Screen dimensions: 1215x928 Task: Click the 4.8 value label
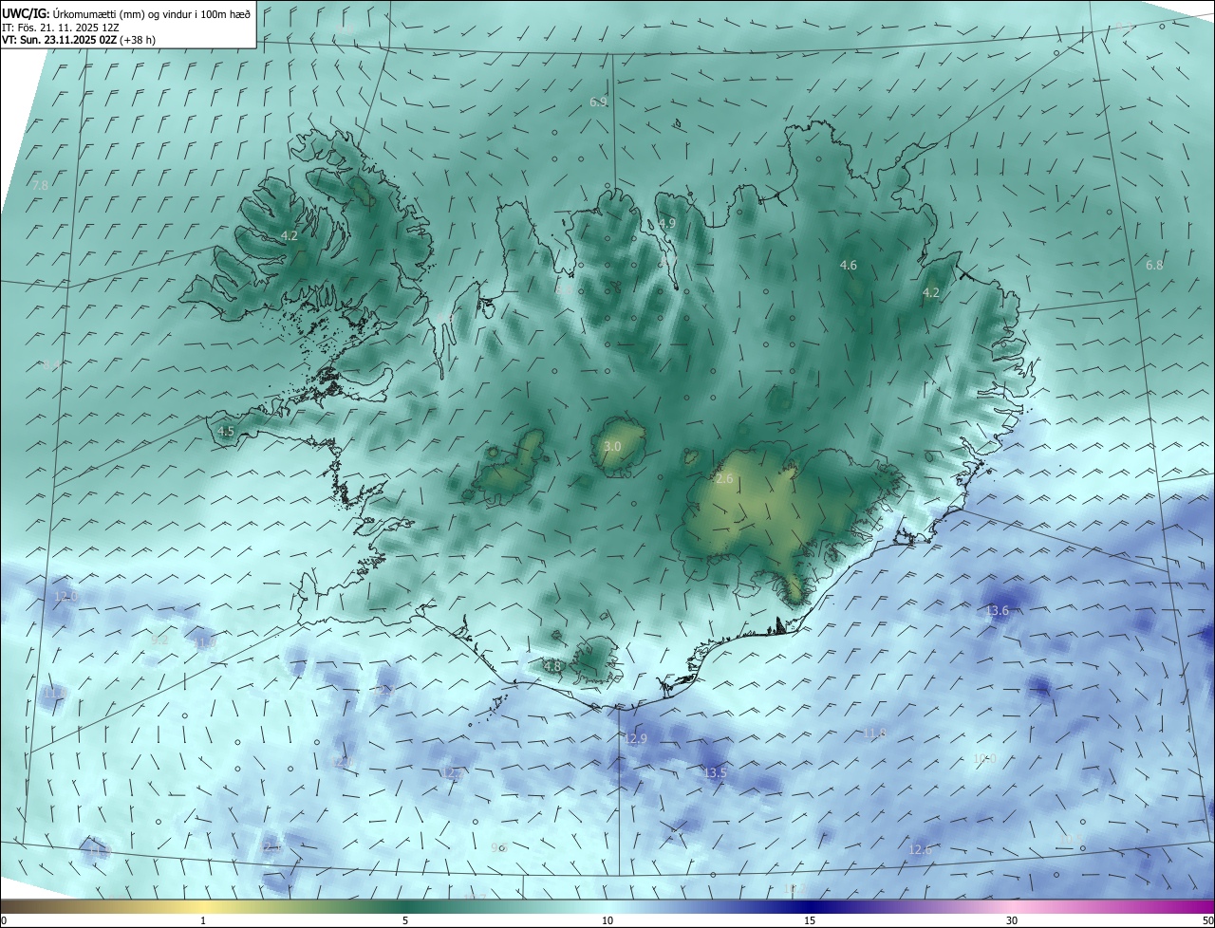point(552,667)
